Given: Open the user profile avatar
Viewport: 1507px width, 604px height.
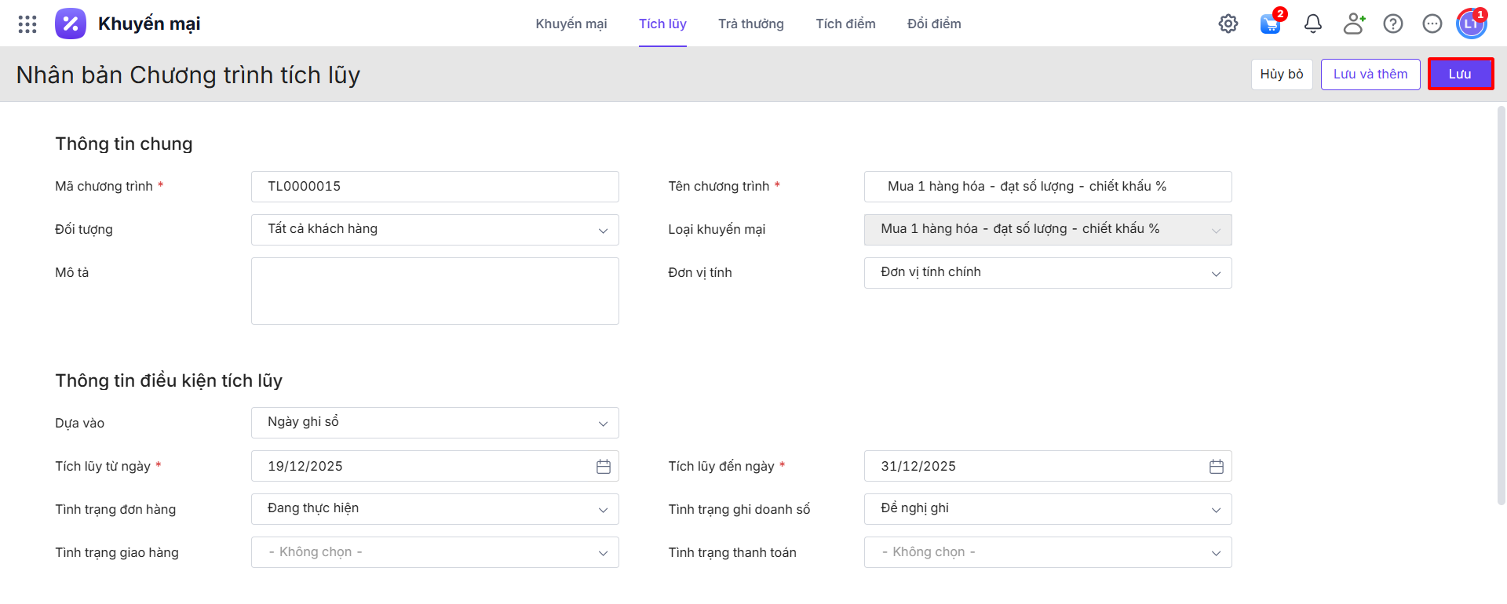Looking at the screenshot, I should tap(1471, 24).
